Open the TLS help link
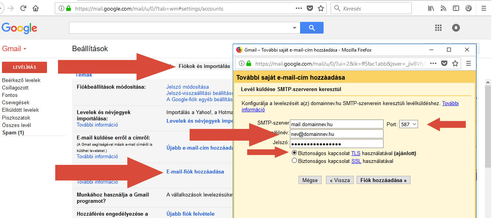The height and width of the screenshot is (218, 494). pyautogui.click(x=356, y=154)
